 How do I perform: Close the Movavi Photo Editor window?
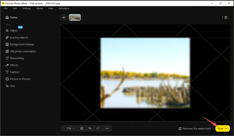point(229,3)
